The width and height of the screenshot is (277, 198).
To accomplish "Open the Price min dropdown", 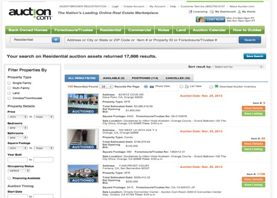I will tap(17, 117).
